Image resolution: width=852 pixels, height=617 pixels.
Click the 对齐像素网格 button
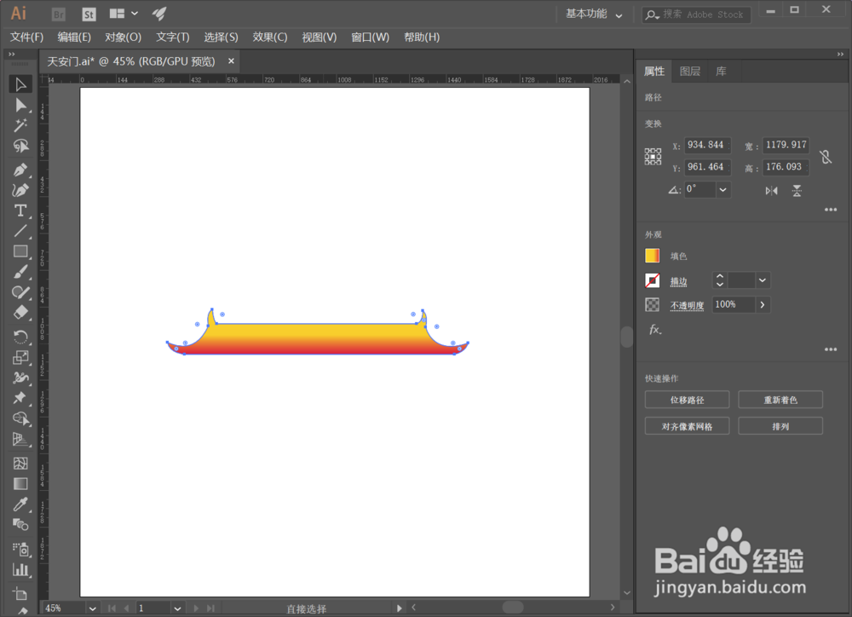[687, 425]
